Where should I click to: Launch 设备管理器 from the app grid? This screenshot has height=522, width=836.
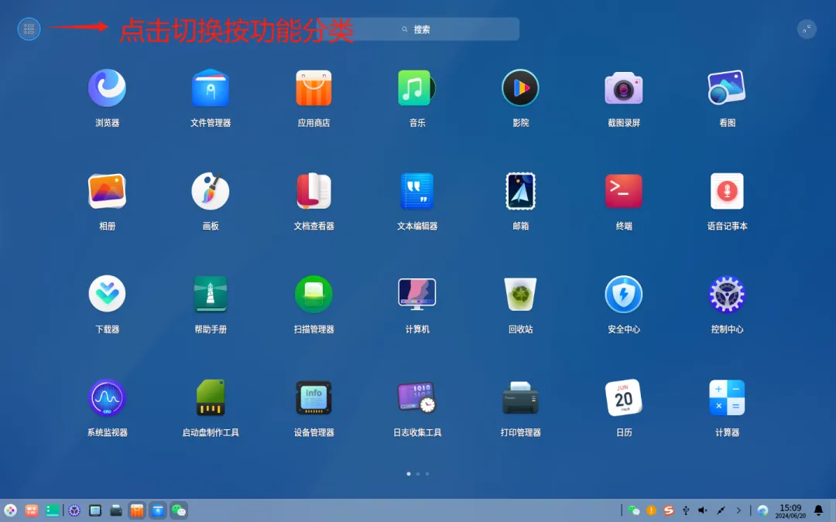[313, 397]
